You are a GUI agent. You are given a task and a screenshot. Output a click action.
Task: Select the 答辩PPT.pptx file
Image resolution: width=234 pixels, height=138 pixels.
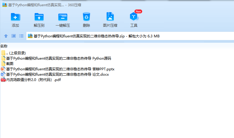[58, 69]
